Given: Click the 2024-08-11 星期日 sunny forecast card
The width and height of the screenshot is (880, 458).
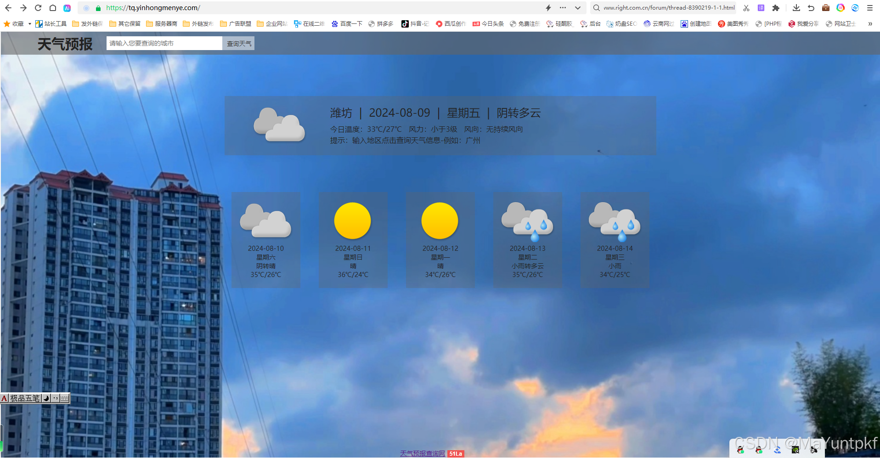Looking at the screenshot, I should tap(353, 240).
